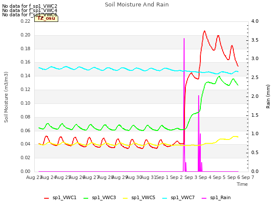Click the sp1_VWC3 legend entry
The image size is (274, 206).
(x=100, y=198)
